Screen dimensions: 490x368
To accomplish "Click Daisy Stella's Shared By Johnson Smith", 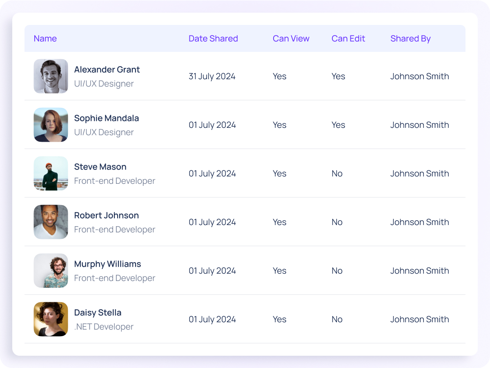I will tap(419, 319).
